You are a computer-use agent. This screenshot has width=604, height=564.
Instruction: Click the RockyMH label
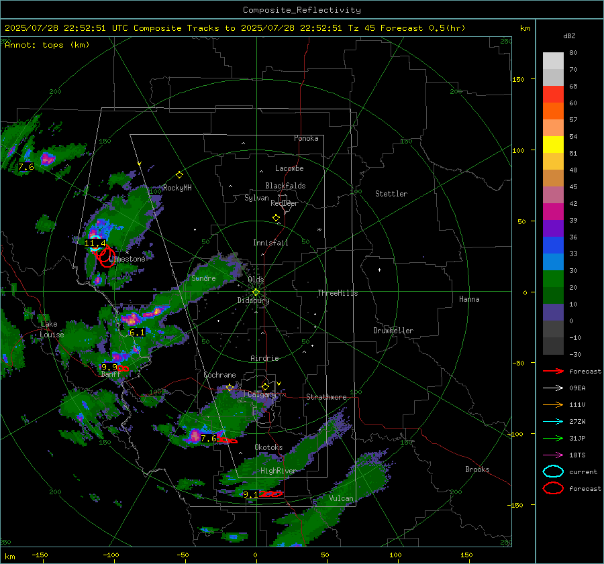pyautogui.click(x=177, y=188)
